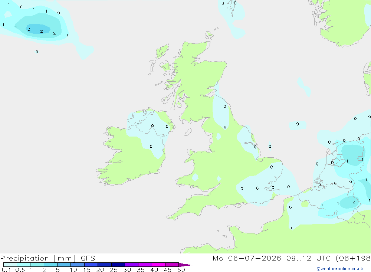The image size is (371, 272).
Task: Open the weatheronline.co.uk copyright link
Action: point(339,269)
